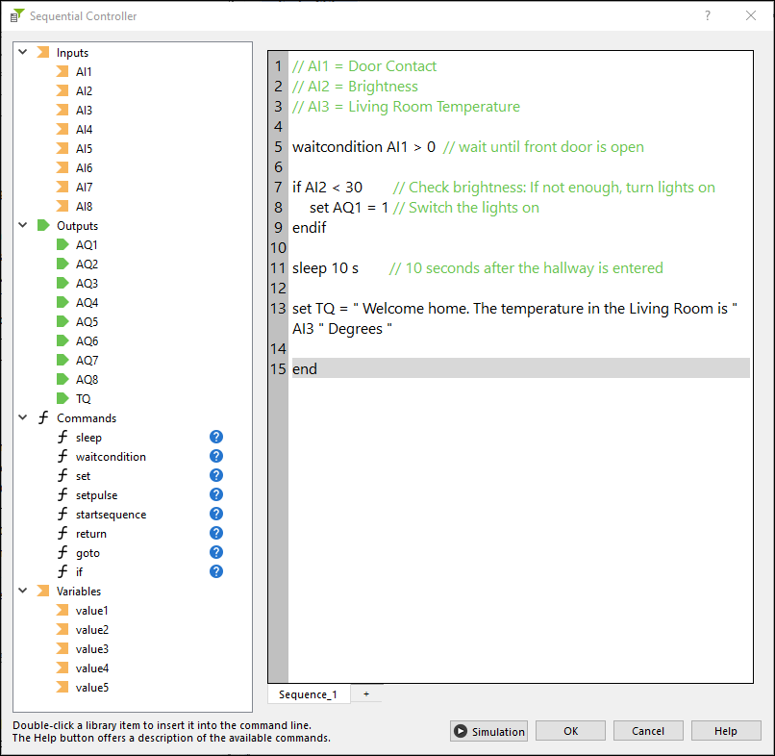The width and height of the screenshot is (775, 756).
Task: Click the green AQ1 output icon
Action: (x=63, y=245)
